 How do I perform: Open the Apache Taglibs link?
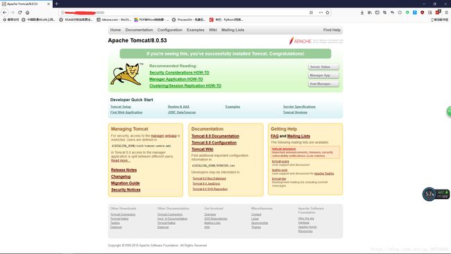pyautogui.click(x=324, y=173)
